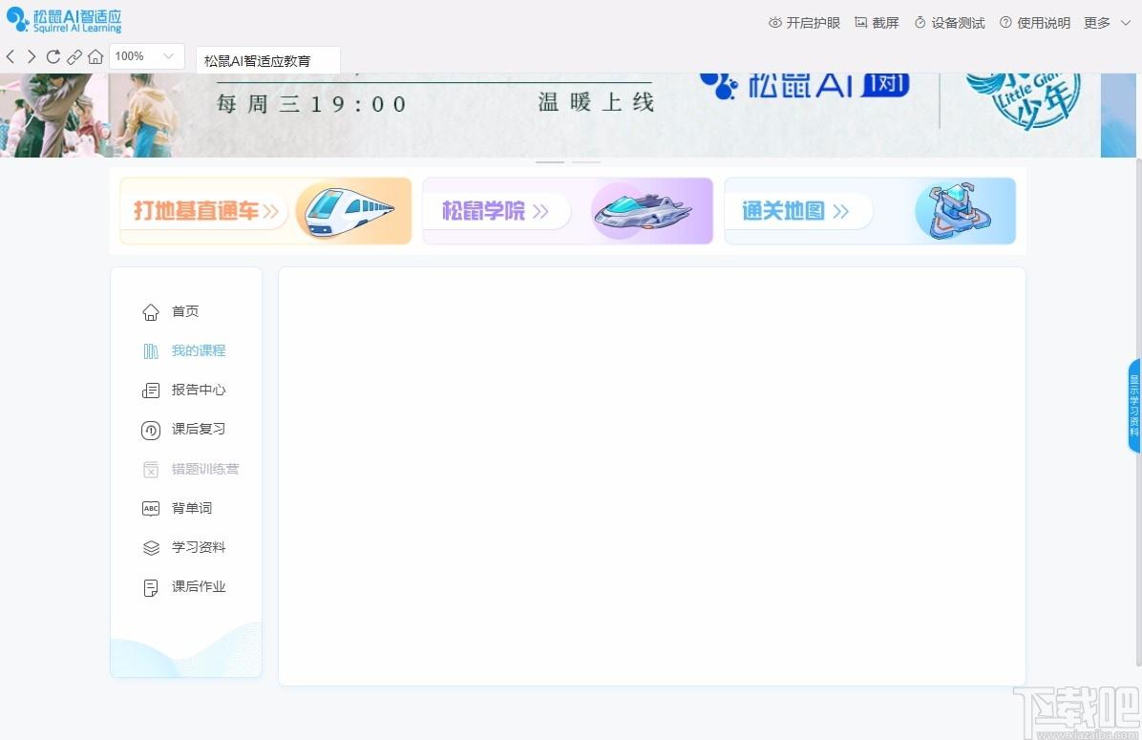1142x740 pixels.
Task: Go forward with the right arrow icon
Action: pos(32,56)
